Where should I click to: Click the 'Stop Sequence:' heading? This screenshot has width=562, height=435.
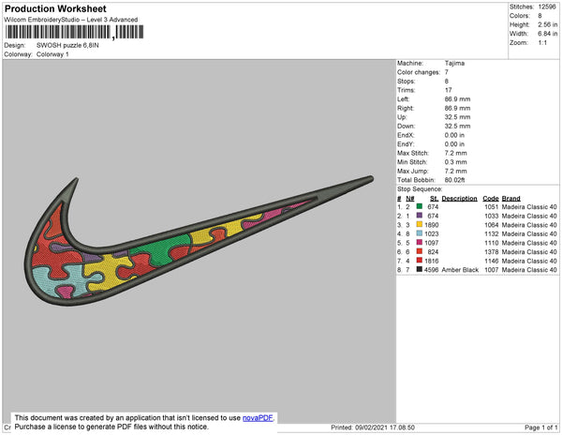420,189
